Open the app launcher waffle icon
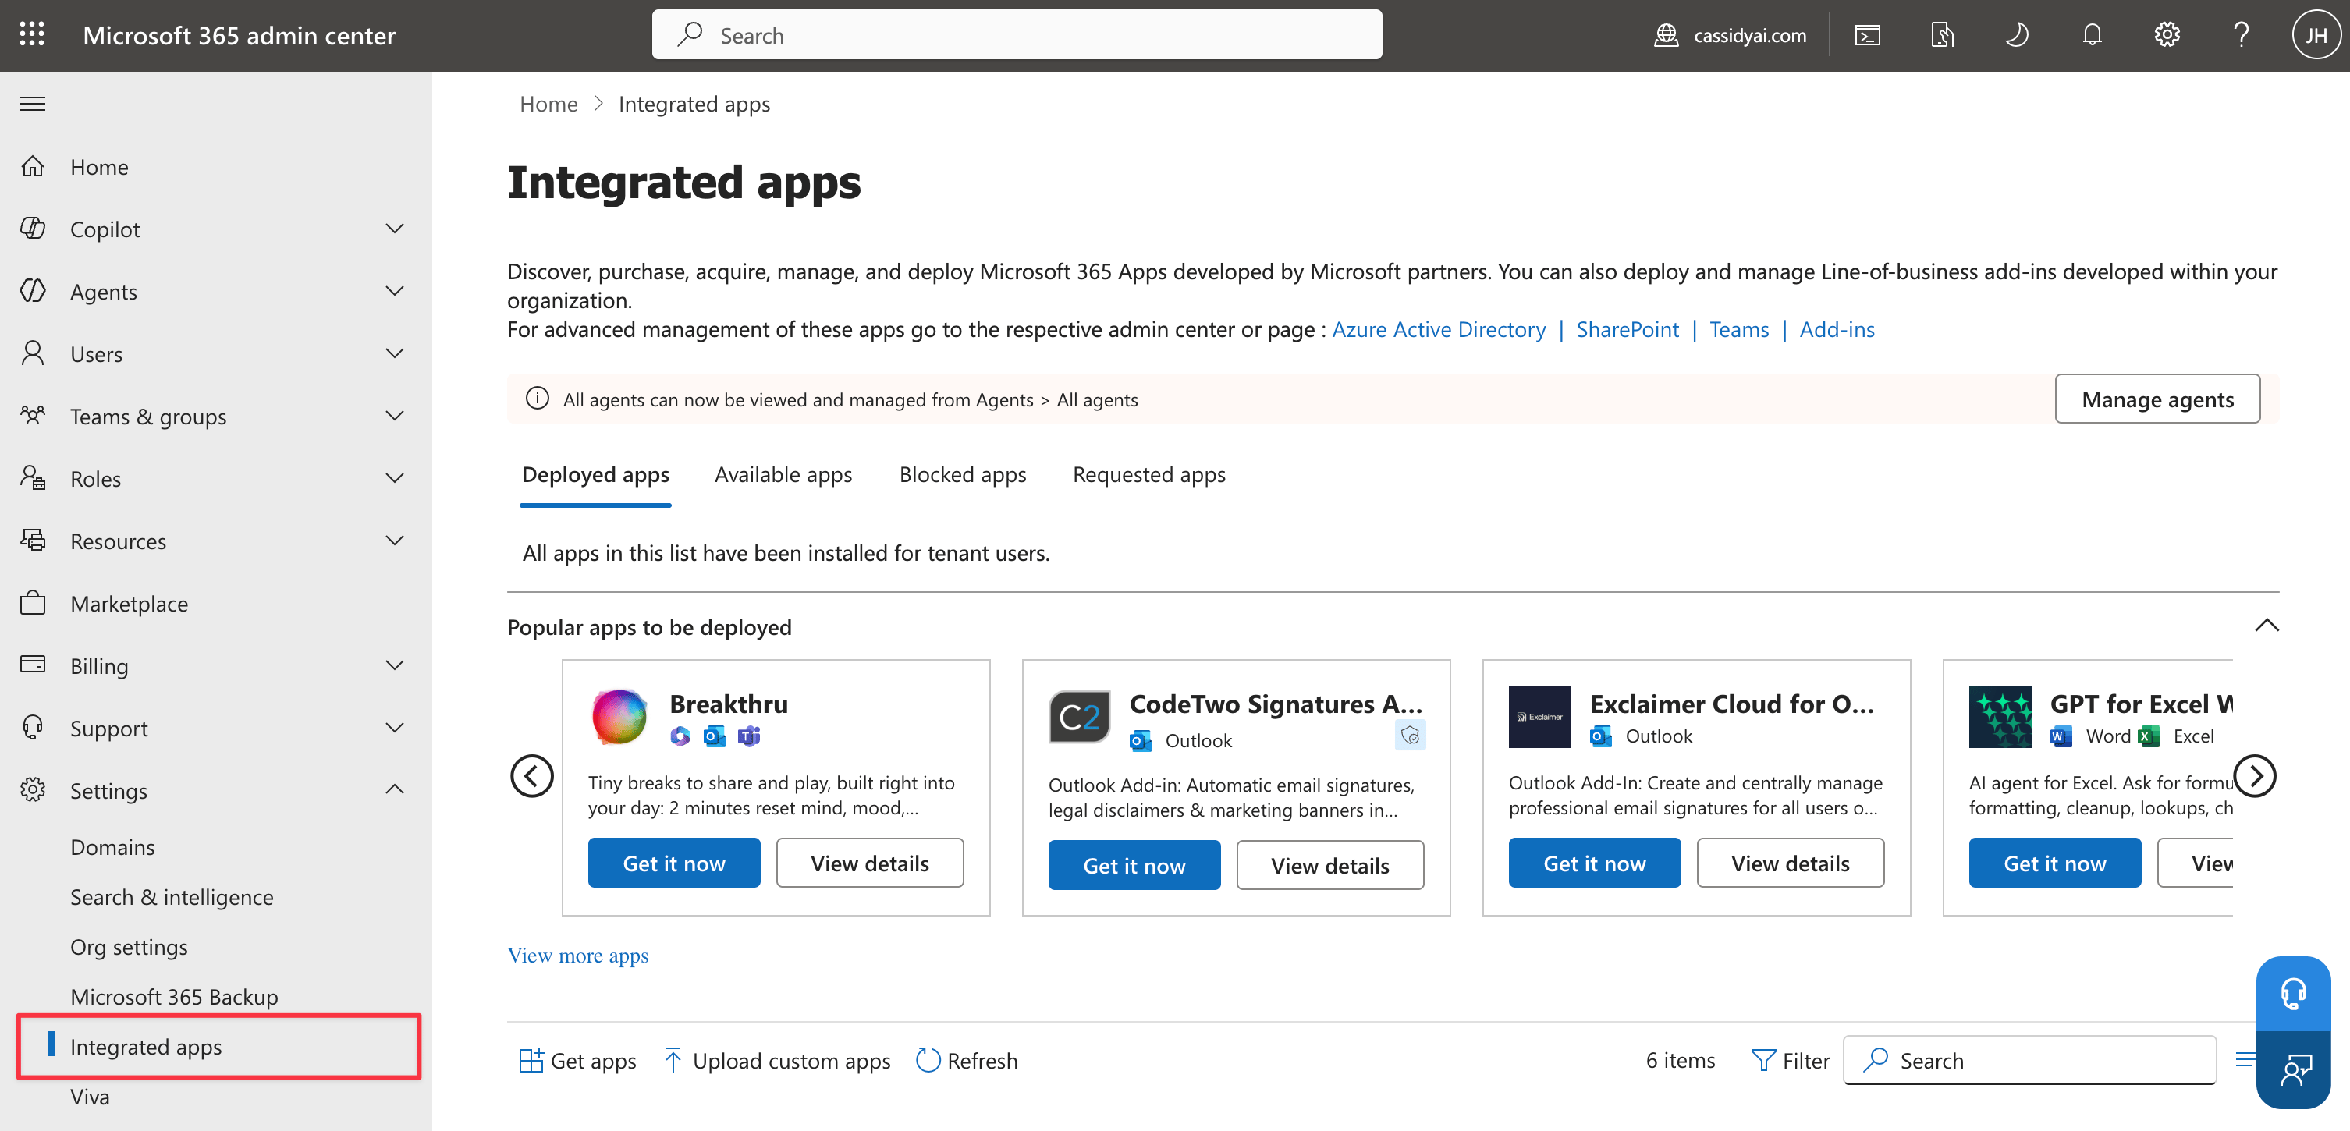Viewport: 2350px width, 1131px height. tap(32, 34)
